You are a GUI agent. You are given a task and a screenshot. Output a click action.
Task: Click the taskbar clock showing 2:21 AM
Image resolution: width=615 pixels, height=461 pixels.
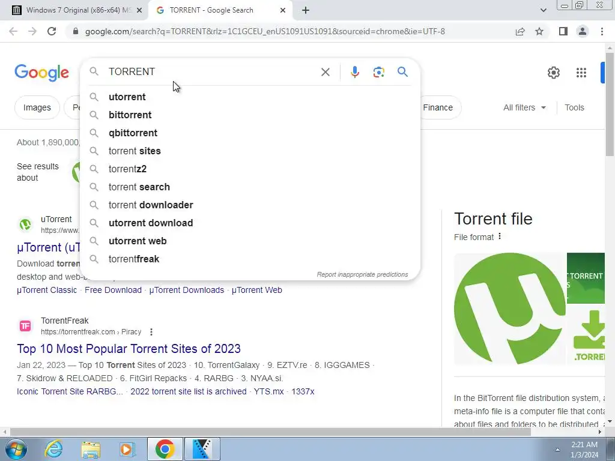click(x=584, y=450)
